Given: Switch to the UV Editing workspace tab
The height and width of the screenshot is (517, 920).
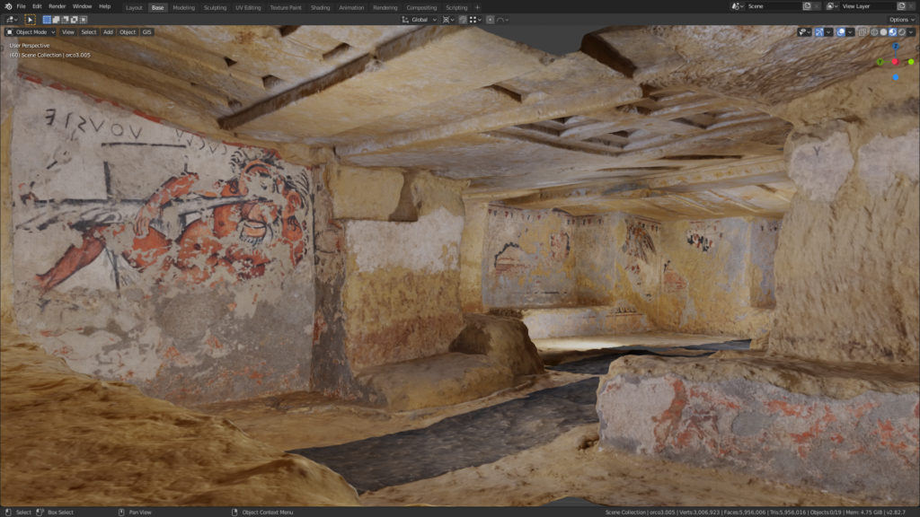Looking at the screenshot, I should (x=248, y=7).
